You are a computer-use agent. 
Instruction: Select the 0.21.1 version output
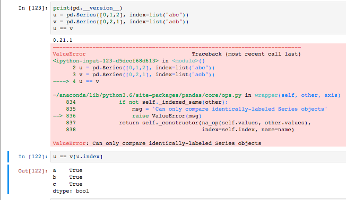point(63,40)
